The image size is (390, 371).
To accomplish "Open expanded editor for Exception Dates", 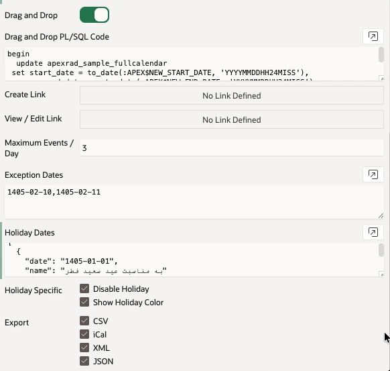I will (x=373, y=174).
